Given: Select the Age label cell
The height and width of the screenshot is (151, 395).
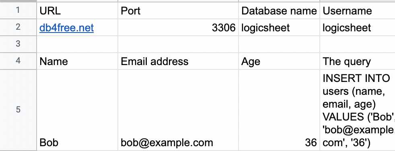Looking at the screenshot, I should point(279,61).
